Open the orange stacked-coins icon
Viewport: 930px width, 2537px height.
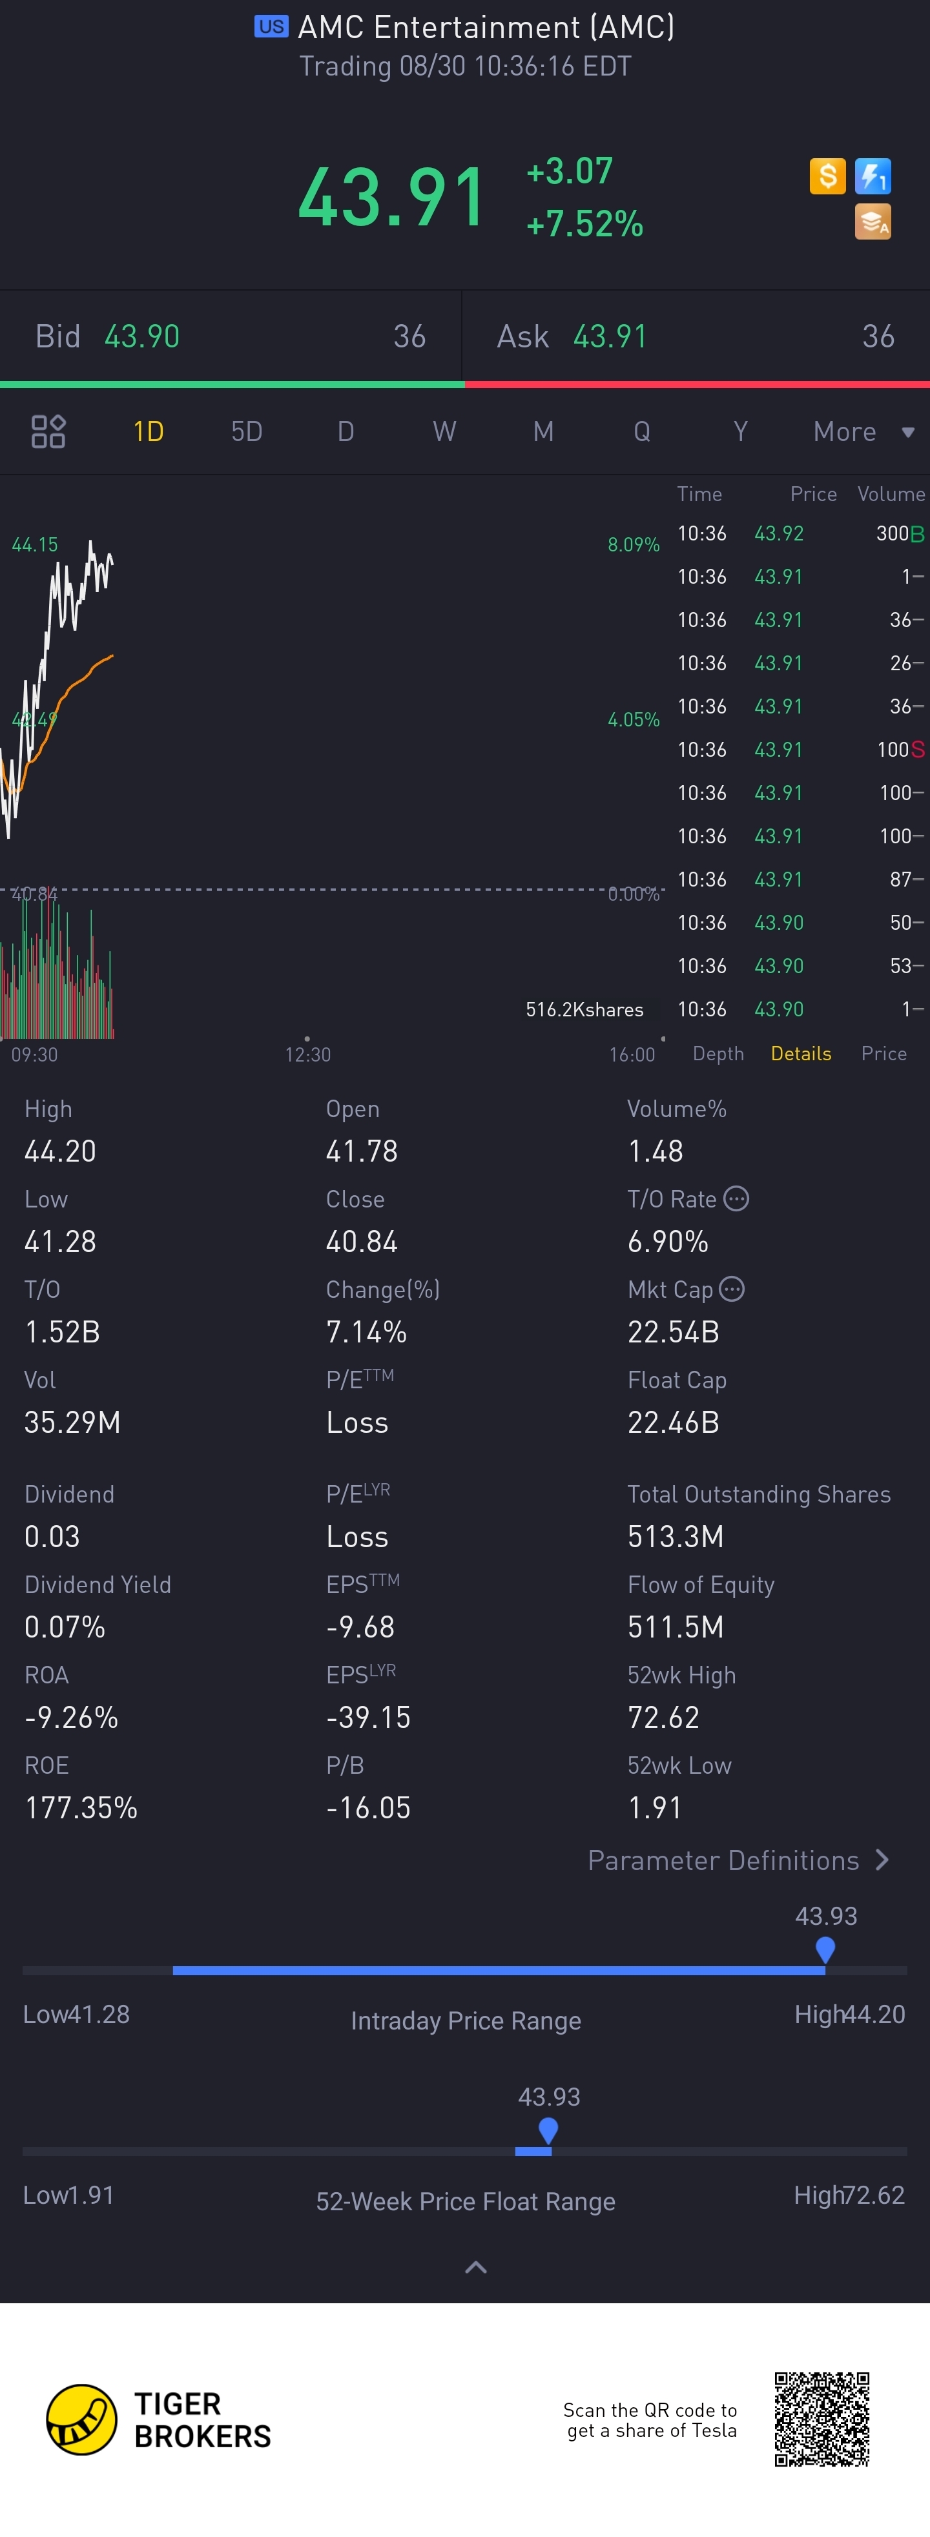pos(873,221)
